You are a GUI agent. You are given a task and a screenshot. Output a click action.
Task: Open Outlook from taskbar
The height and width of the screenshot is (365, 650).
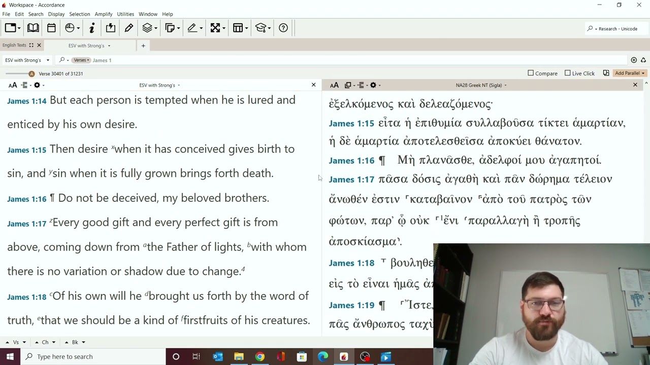point(218,357)
